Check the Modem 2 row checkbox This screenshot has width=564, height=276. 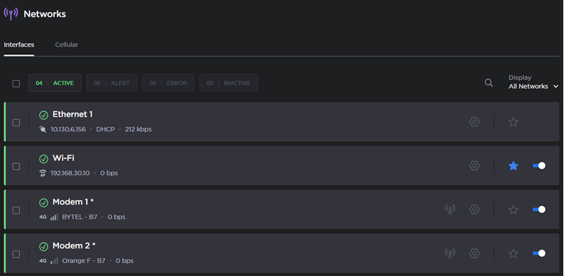pyautogui.click(x=16, y=254)
